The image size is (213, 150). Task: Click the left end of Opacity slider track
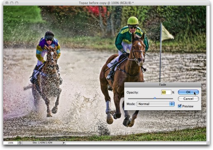click(129, 99)
